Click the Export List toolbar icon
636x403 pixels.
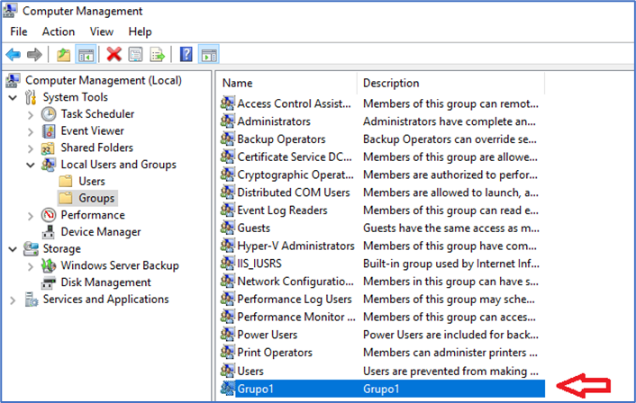pyautogui.click(x=158, y=55)
